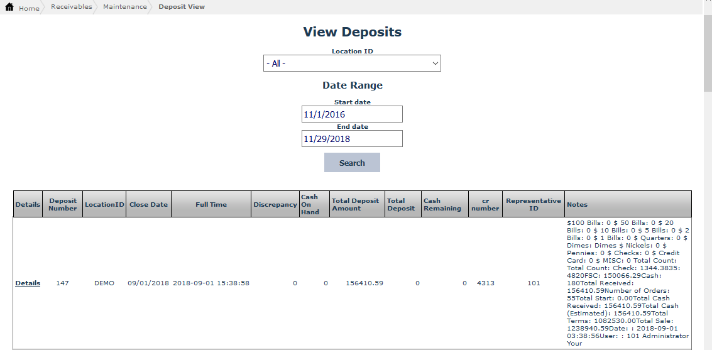Sort by LocationID column header

(x=104, y=204)
